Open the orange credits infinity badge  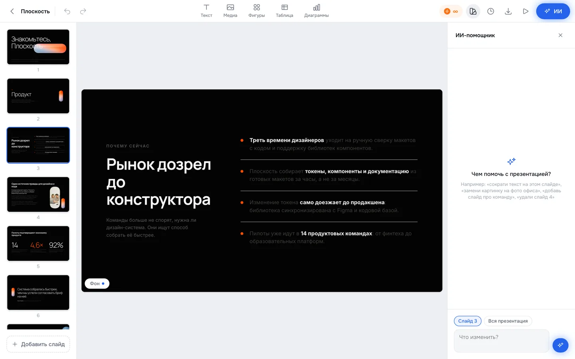[451, 11]
